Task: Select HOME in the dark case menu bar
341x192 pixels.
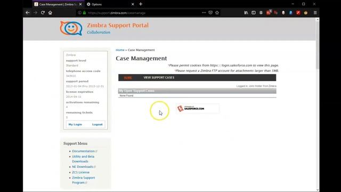Action: [128, 78]
